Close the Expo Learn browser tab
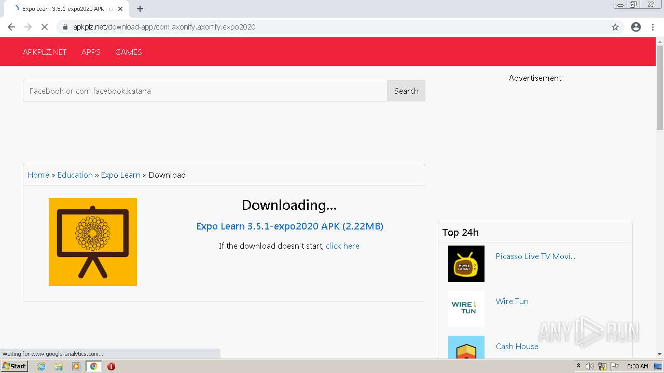Viewport: 664px width, 373px height. [x=120, y=9]
